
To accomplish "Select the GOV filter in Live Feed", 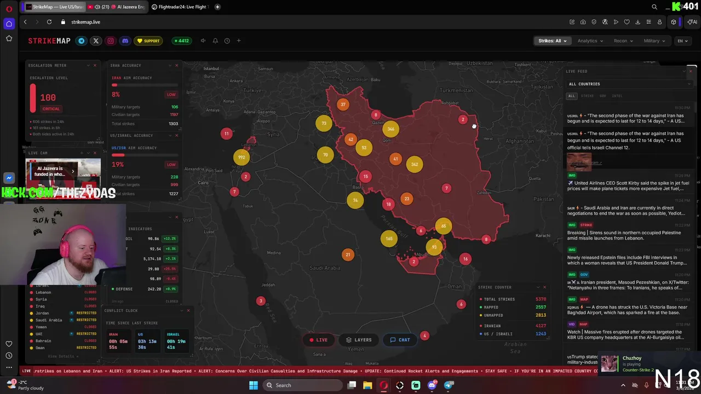I will point(602,96).
